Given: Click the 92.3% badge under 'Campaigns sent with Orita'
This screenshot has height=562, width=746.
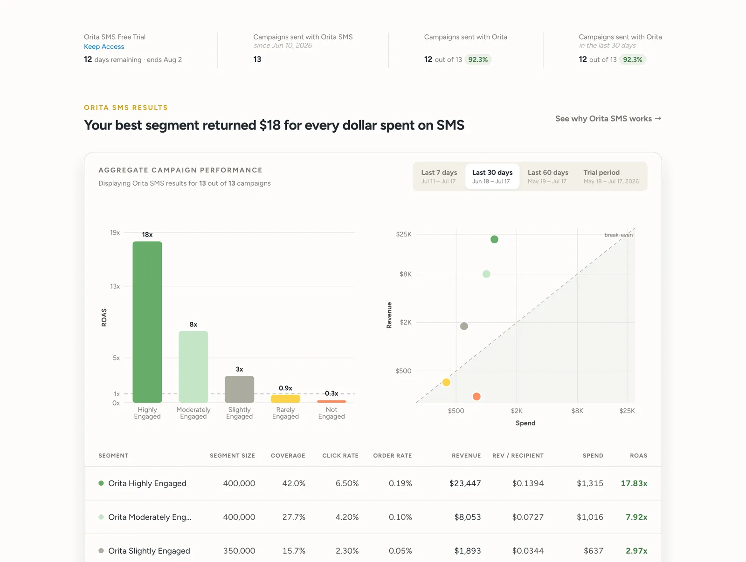Looking at the screenshot, I should point(478,60).
